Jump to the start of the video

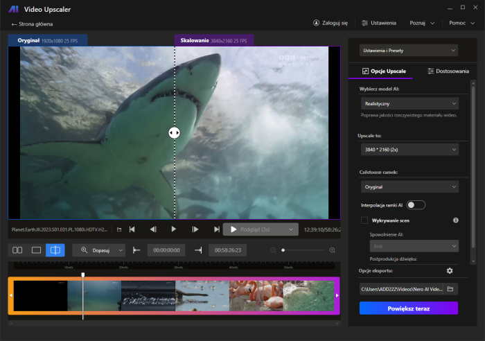click(132, 229)
